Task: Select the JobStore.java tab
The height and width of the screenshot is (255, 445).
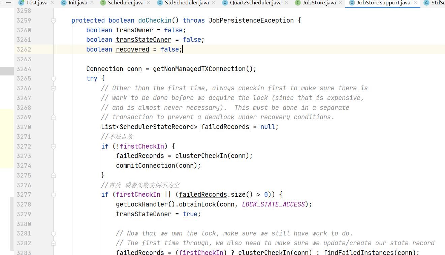Action: [319, 3]
